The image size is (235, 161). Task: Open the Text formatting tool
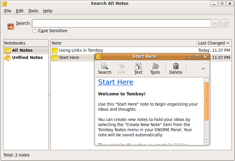pyautogui.click(x=138, y=68)
